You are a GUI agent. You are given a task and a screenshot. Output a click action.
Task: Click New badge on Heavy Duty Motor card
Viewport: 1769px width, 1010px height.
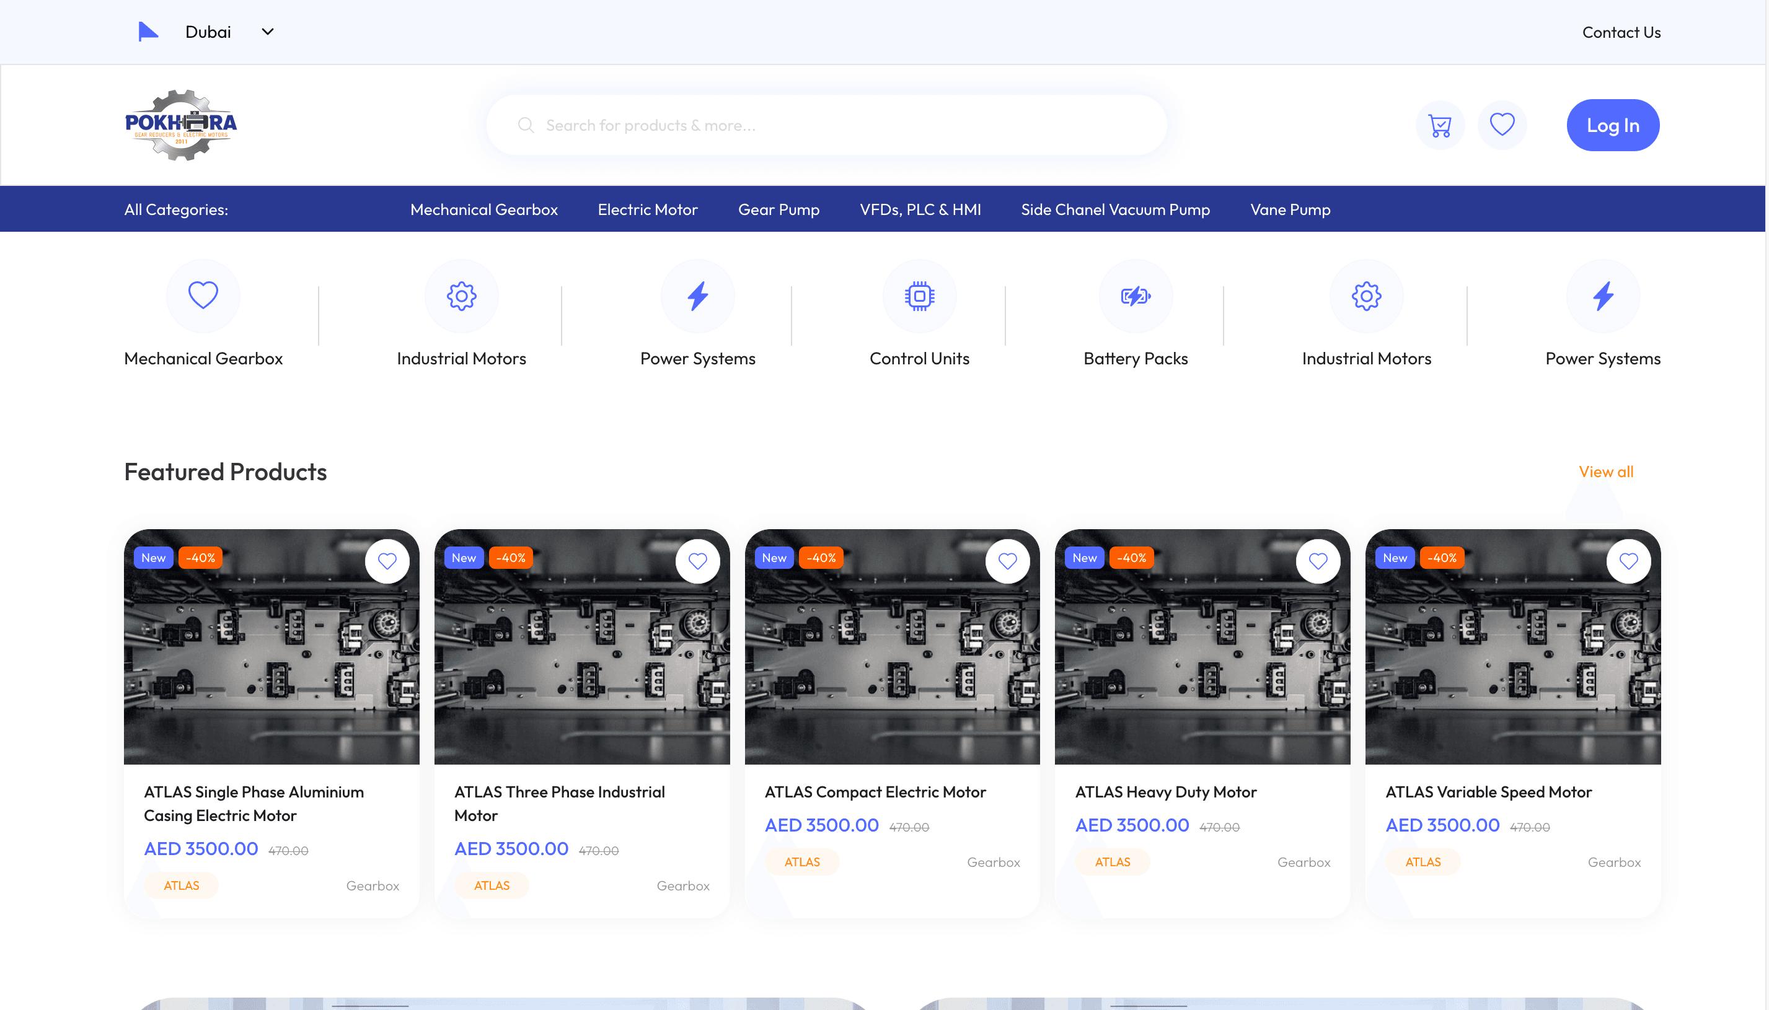click(x=1084, y=558)
